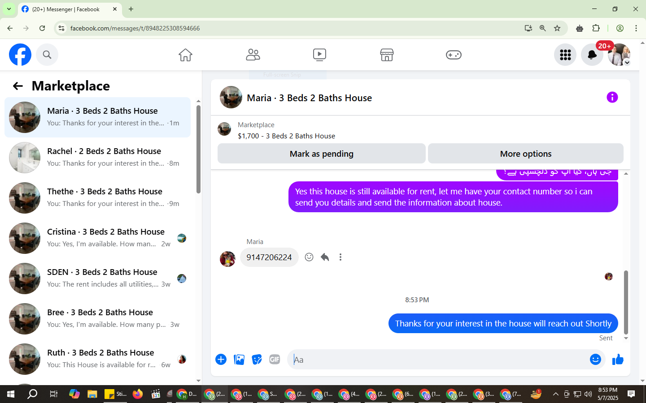Open conversation information purple icon
The image size is (646, 403).
[x=612, y=97]
